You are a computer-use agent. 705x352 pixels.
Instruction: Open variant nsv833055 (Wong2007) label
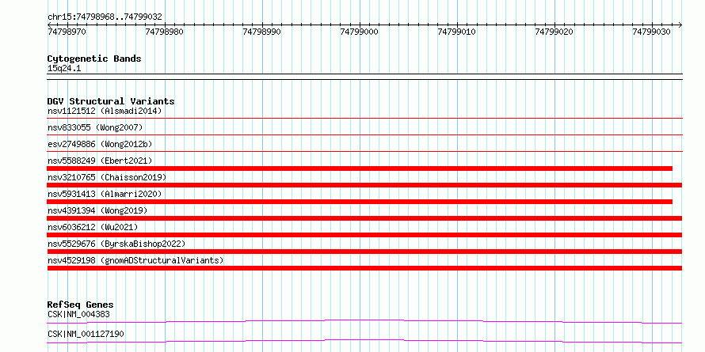point(95,127)
